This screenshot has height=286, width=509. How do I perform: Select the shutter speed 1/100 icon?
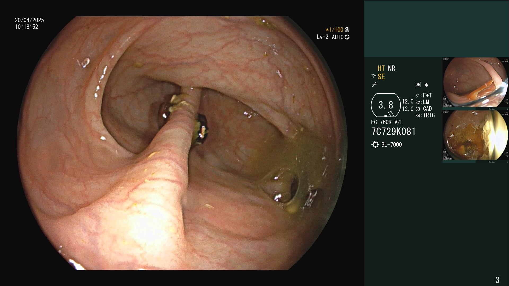(x=347, y=30)
